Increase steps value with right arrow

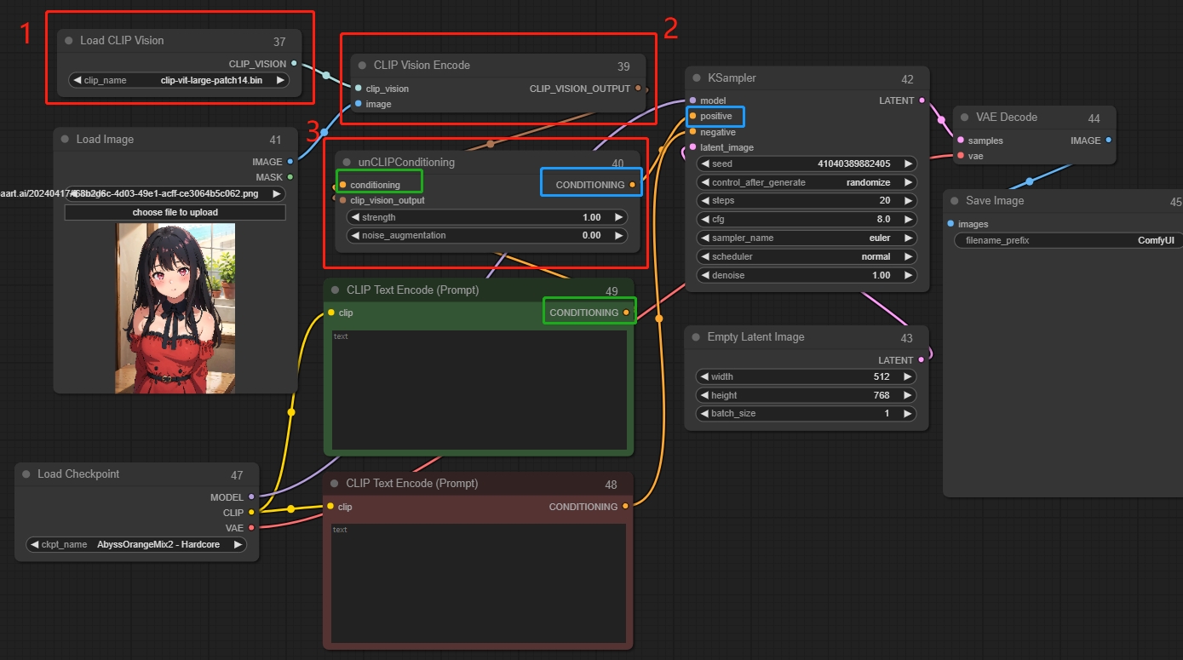point(908,201)
